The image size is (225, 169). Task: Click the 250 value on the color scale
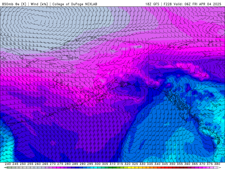coord(23,164)
